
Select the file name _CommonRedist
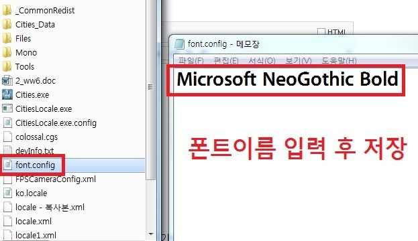click(45, 10)
